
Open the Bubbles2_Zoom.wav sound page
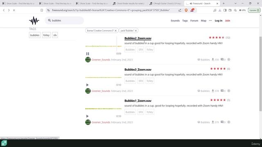point(138,38)
